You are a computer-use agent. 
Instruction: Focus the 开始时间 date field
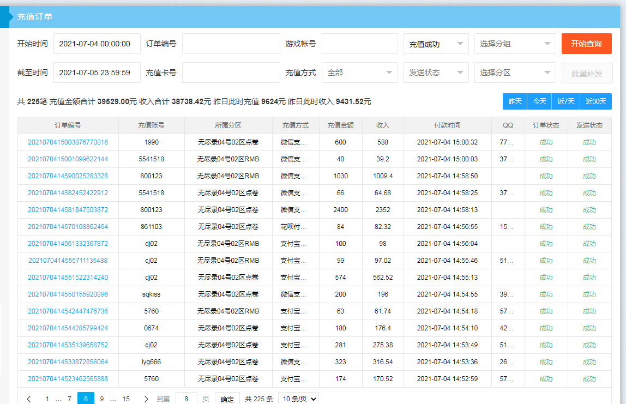(97, 44)
